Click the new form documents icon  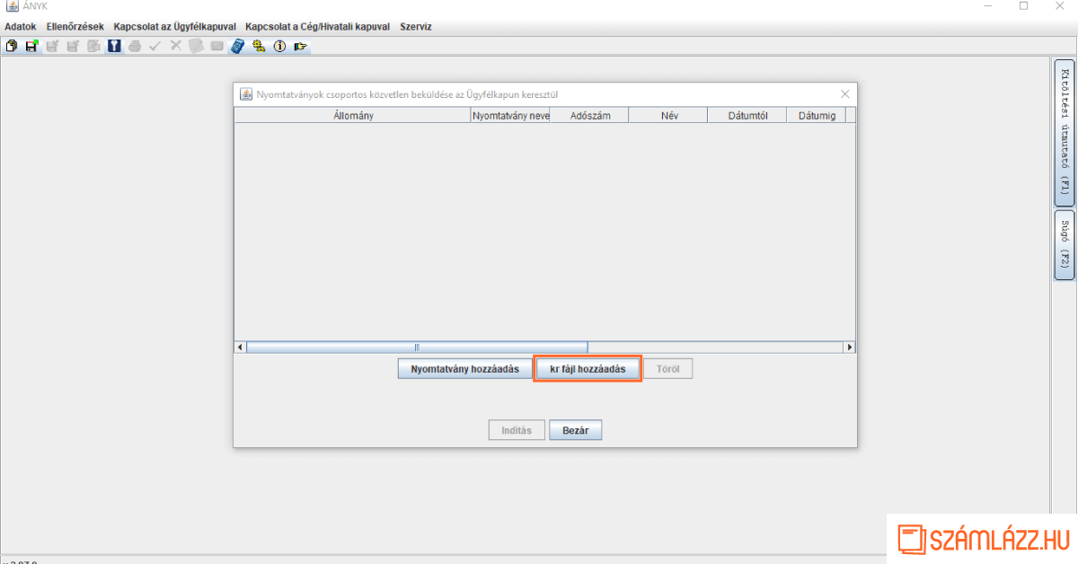tap(12, 46)
